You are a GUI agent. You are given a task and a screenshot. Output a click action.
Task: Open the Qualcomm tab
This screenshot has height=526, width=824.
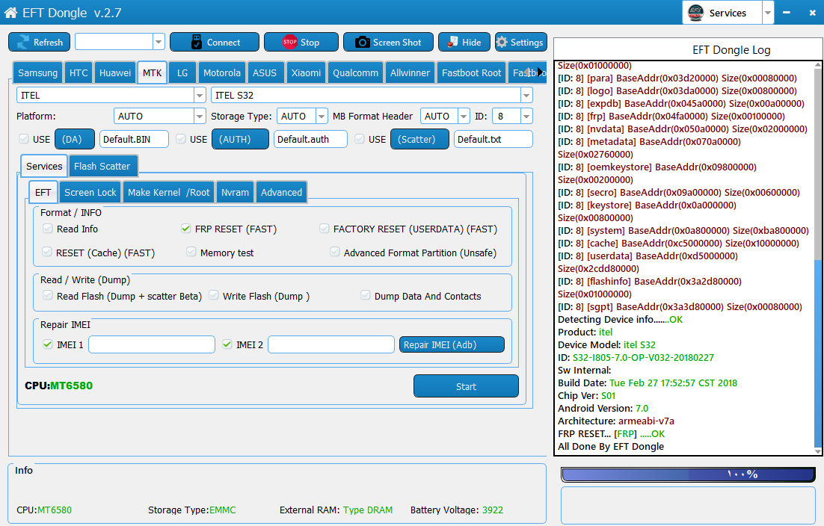click(x=355, y=72)
